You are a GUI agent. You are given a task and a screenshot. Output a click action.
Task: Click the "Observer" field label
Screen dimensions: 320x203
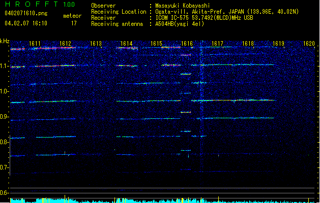103,6
